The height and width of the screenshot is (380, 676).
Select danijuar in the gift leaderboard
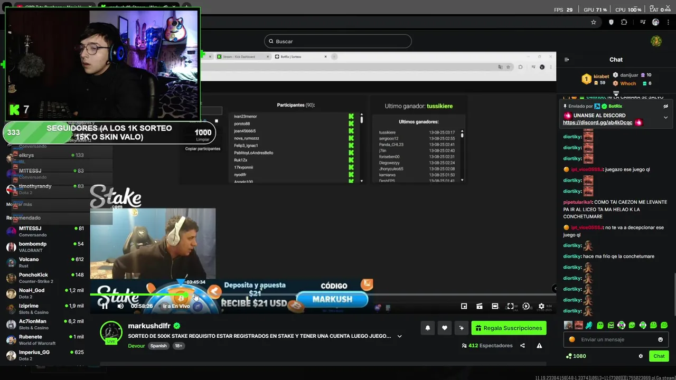point(632,75)
